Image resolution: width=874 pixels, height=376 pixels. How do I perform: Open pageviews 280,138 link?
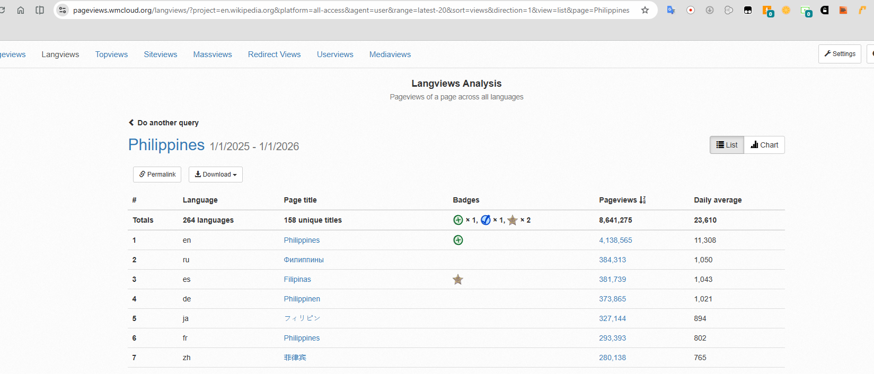612,357
